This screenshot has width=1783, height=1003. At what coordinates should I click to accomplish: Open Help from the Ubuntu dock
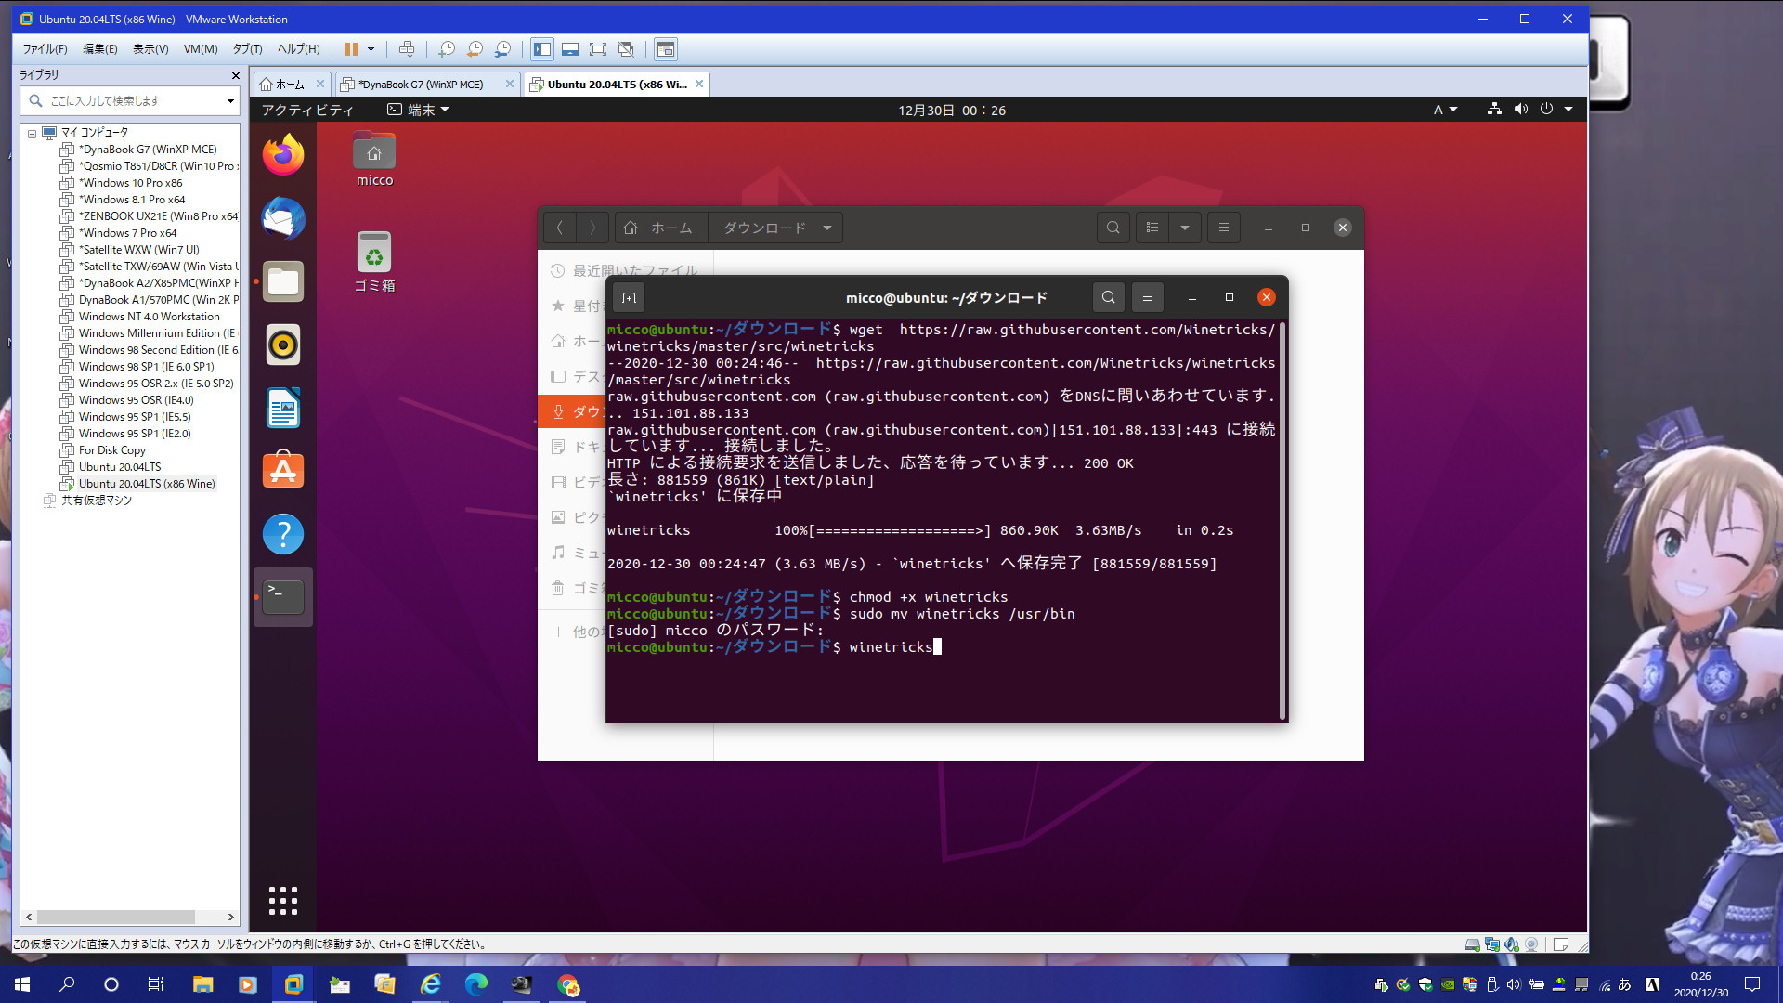283,534
